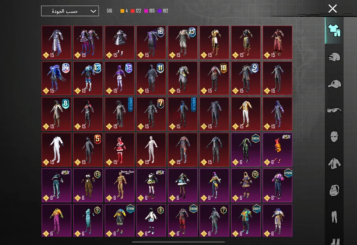Select the gold jacket white pants outfit
This screenshot has height=245, width=357.
246,114
